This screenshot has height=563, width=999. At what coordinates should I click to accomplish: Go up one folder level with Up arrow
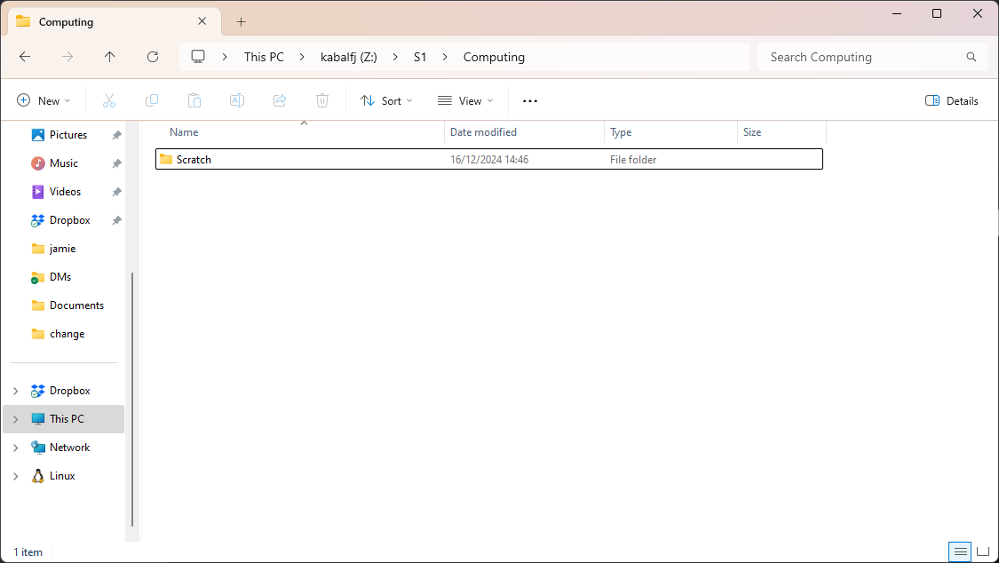[110, 57]
